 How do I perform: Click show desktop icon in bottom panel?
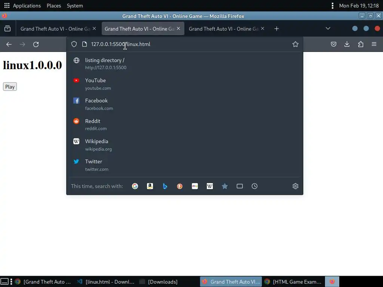pos(4,282)
